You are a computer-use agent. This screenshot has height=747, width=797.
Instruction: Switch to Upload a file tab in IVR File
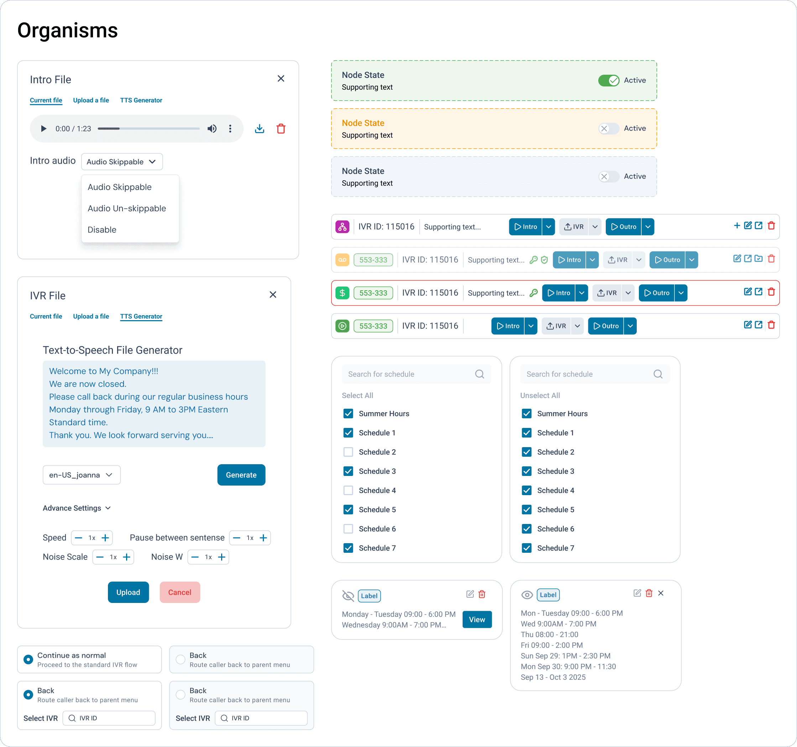coord(91,317)
